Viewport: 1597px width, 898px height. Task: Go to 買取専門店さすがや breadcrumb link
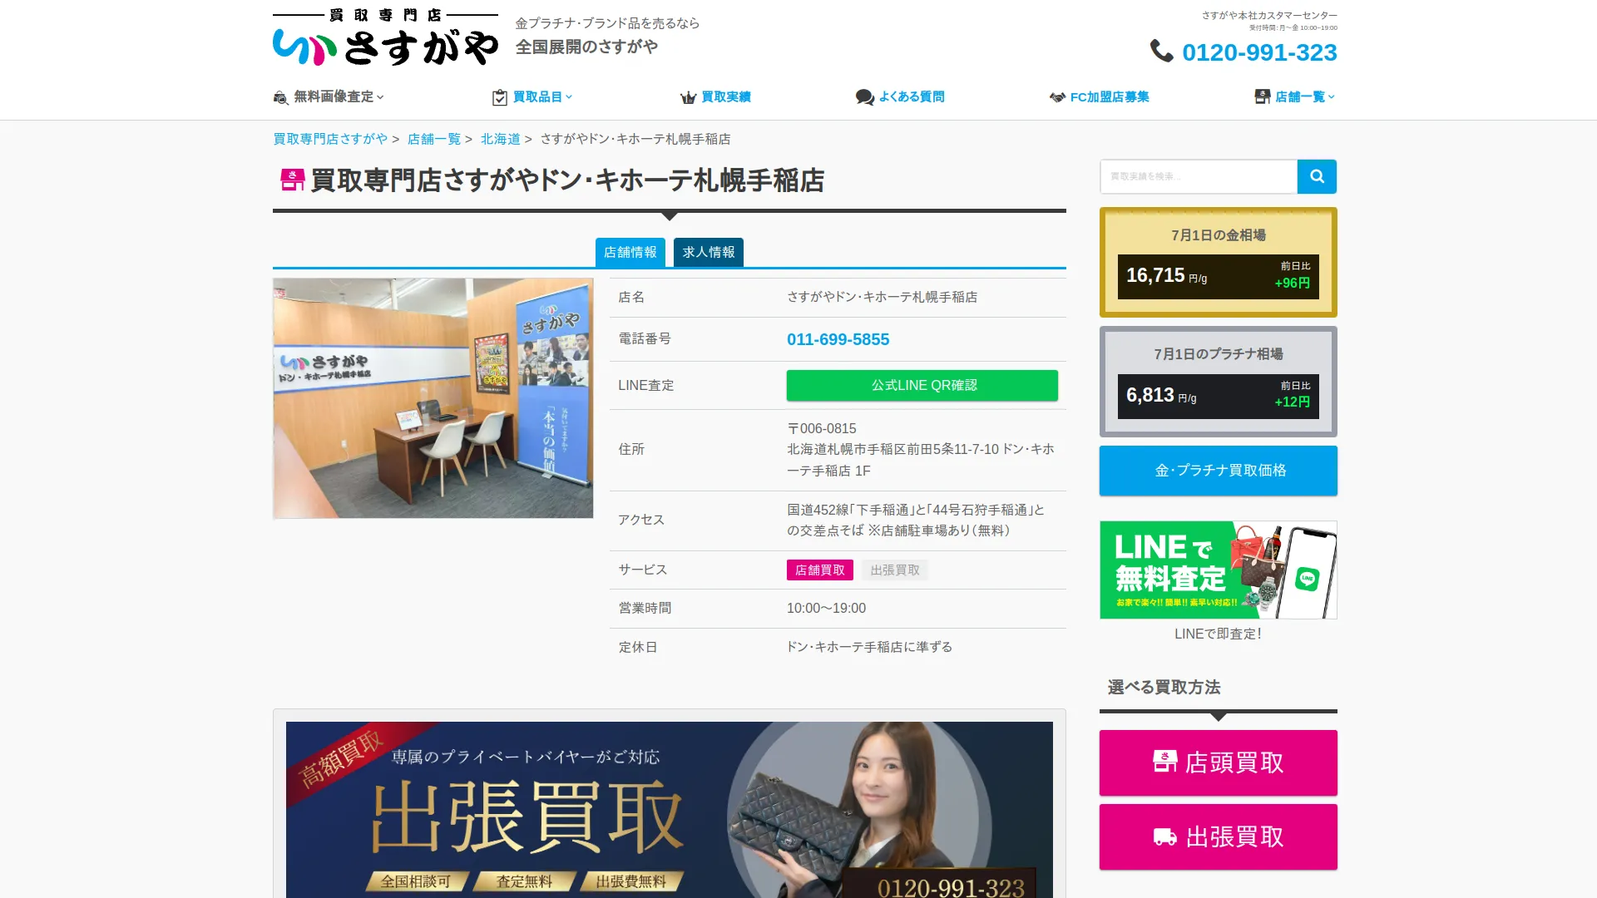click(330, 139)
